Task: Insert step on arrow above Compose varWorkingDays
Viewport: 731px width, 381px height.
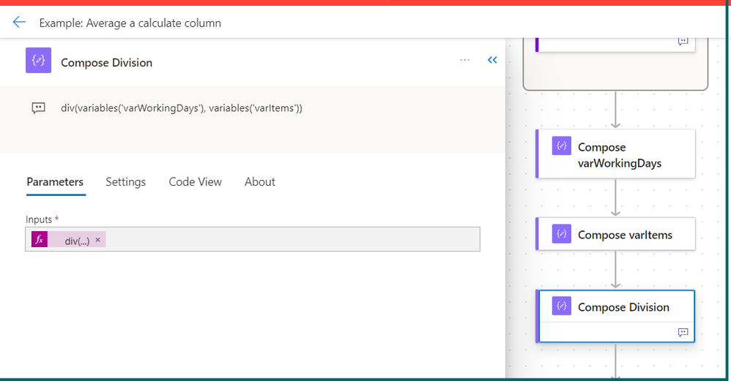Action: (x=615, y=110)
